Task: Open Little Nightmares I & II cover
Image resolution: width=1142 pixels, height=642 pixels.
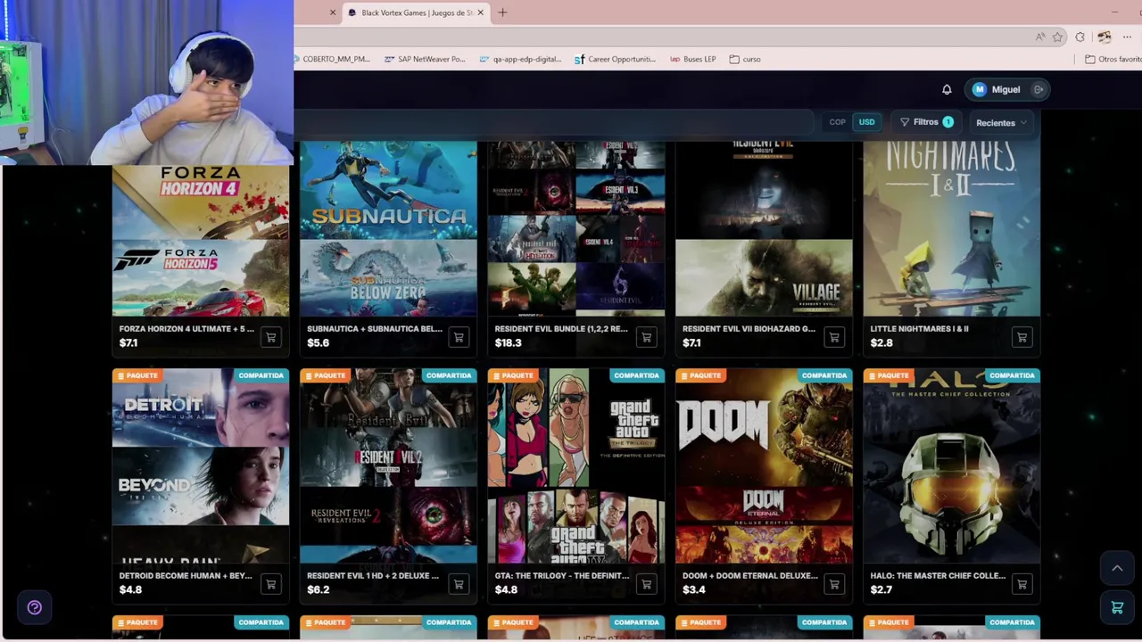Action: pos(952,229)
